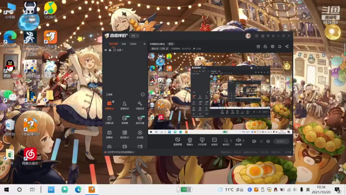Click the 修改 button beside the room title
This screenshot has height=195, width=346.
tap(171, 44)
